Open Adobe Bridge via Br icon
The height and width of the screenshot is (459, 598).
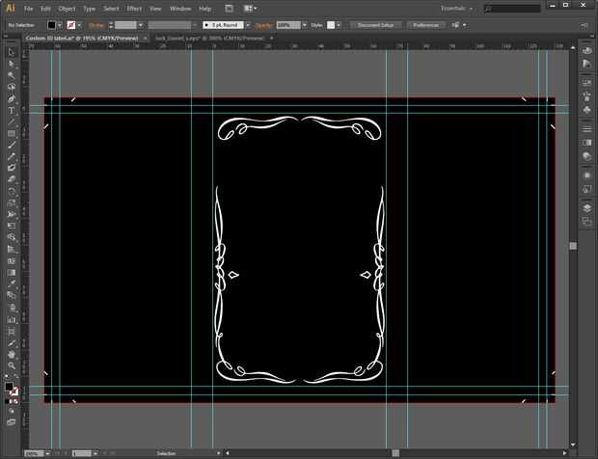(230, 8)
